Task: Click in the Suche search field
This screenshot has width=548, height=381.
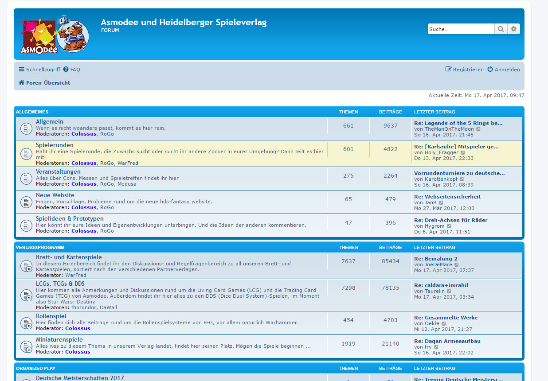Action: (x=461, y=29)
